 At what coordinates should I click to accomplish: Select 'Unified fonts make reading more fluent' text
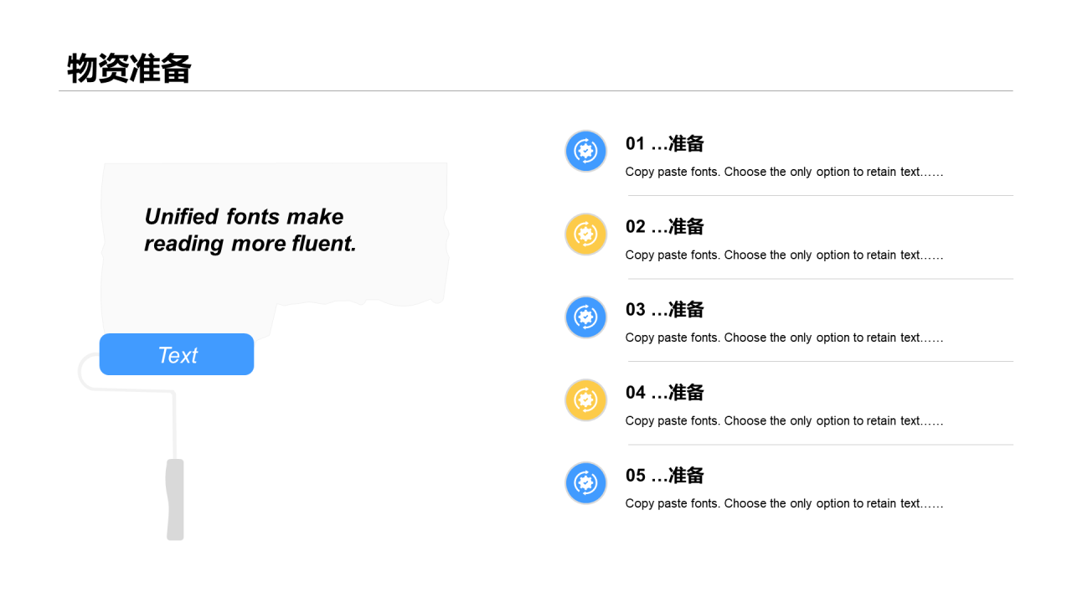pyautogui.click(x=250, y=229)
